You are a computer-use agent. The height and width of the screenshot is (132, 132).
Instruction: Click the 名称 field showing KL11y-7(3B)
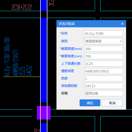point(104,33)
